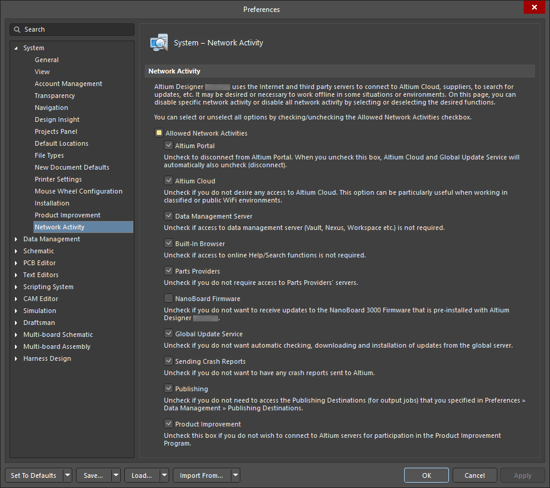Click the search magnifier icon
The width and height of the screenshot is (550, 488).
(17, 30)
